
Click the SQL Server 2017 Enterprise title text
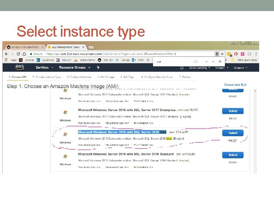point(127,110)
